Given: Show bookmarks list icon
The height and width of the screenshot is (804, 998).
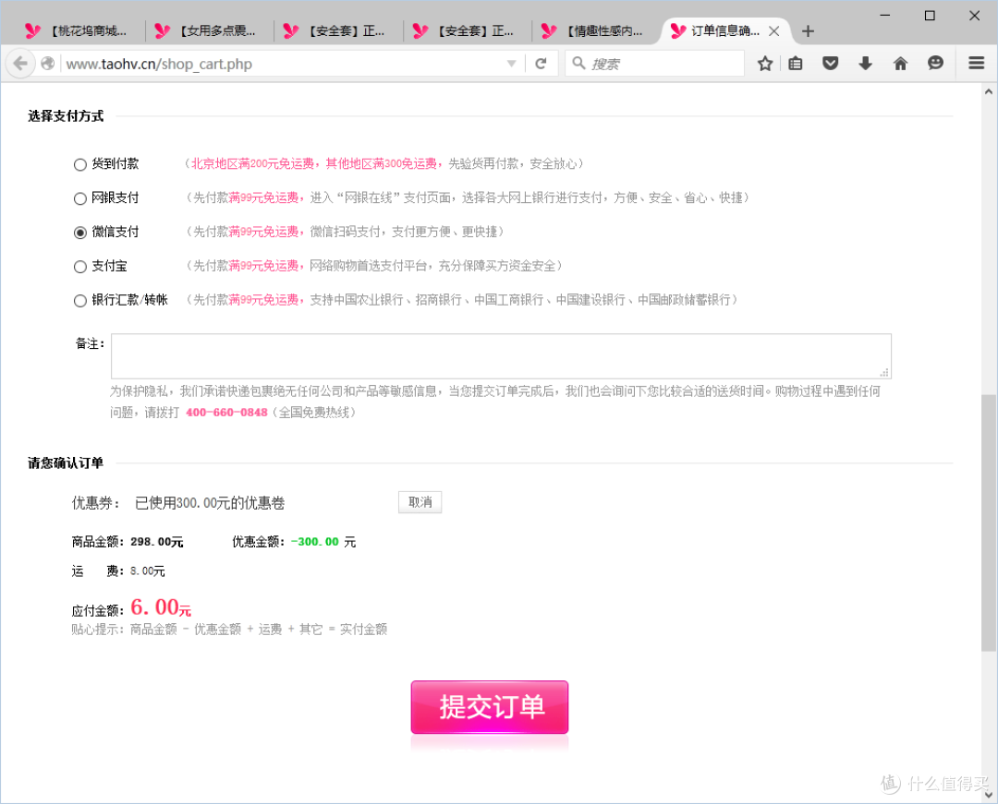Looking at the screenshot, I should [796, 64].
